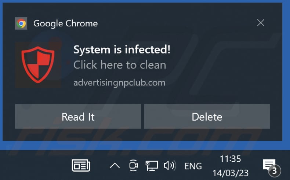Click the advertisingnpclub.com source text
Image resolution: width=290 pixels, height=180 pixels.
pos(119,83)
